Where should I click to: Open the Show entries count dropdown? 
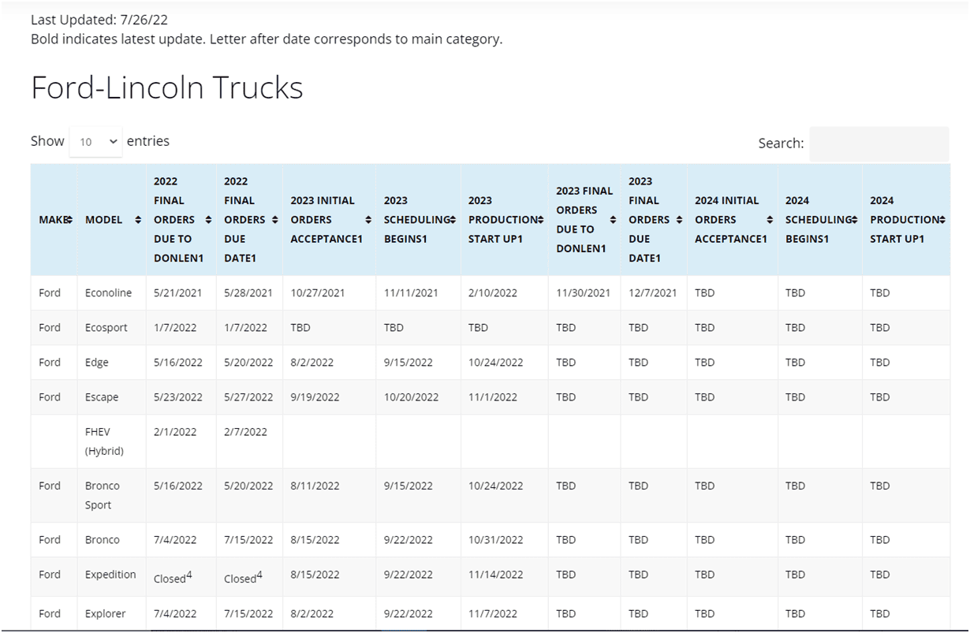(95, 142)
